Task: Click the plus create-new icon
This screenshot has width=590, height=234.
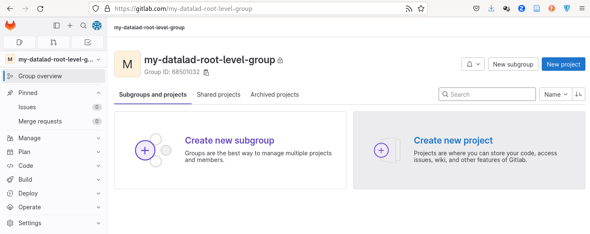Action: click(x=70, y=26)
